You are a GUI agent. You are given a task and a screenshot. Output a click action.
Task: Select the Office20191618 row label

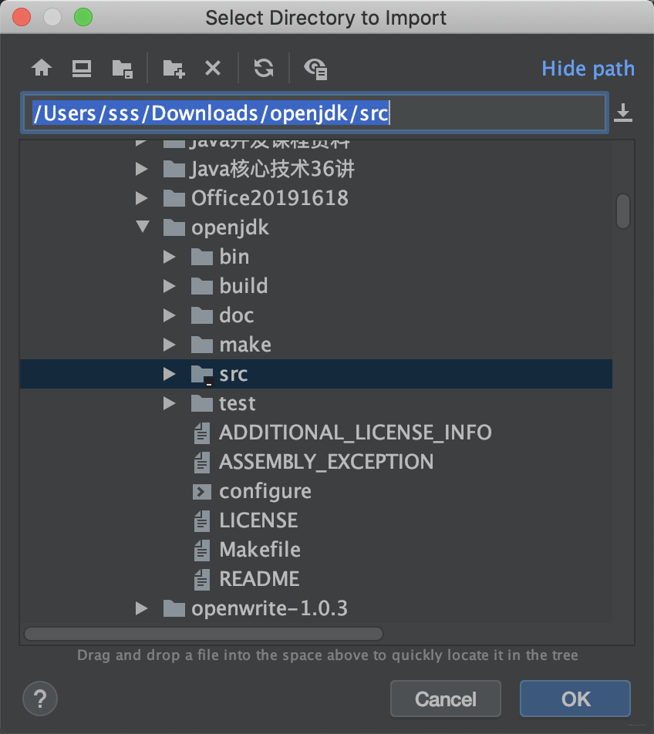click(x=270, y=198)
